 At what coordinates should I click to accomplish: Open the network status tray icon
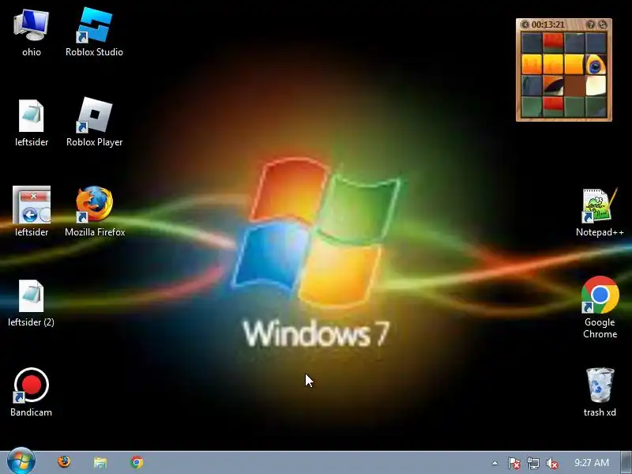[x=532, y=463]
